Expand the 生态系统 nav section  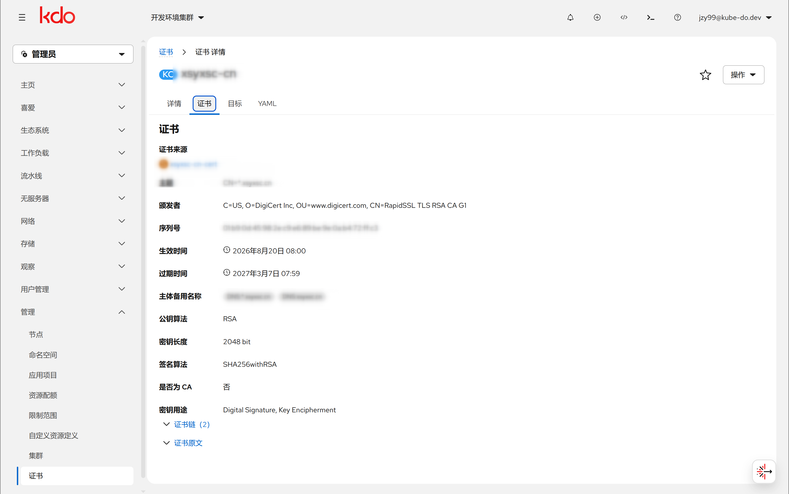[x=73, y=130]
